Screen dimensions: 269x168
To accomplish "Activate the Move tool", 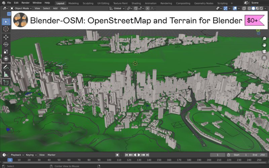I will tap(6, 37).
